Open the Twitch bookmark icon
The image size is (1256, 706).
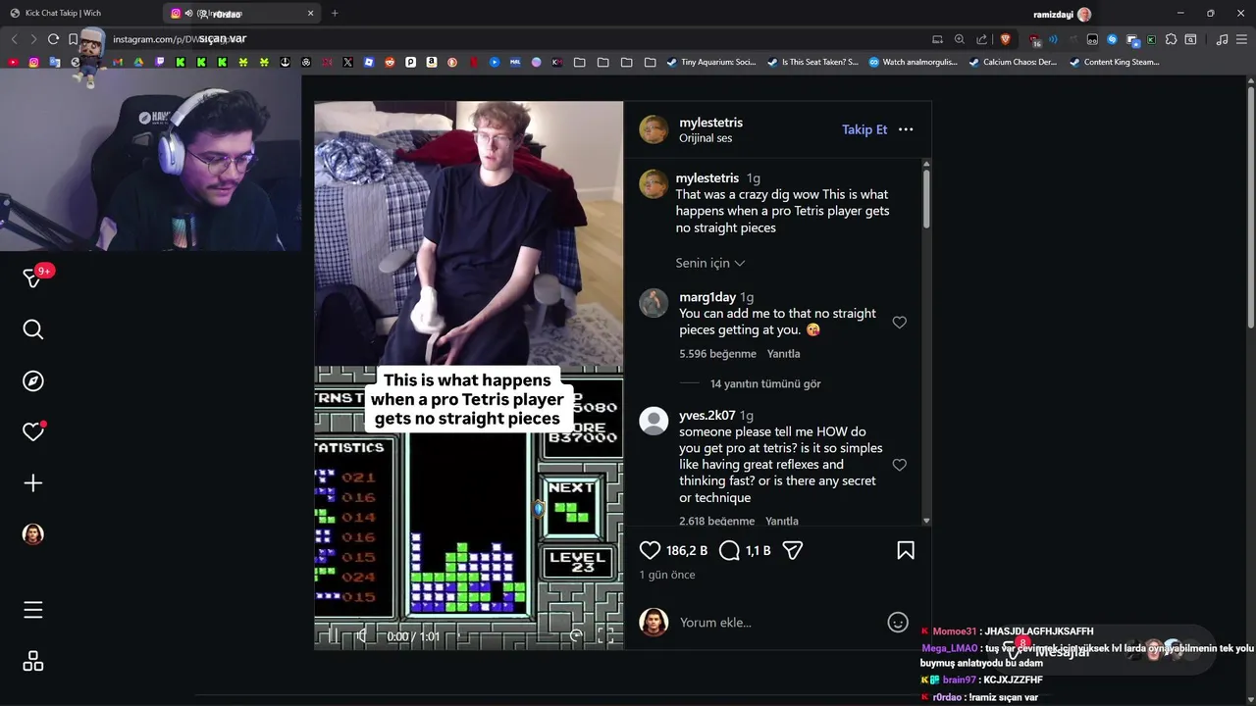(159, 62)
